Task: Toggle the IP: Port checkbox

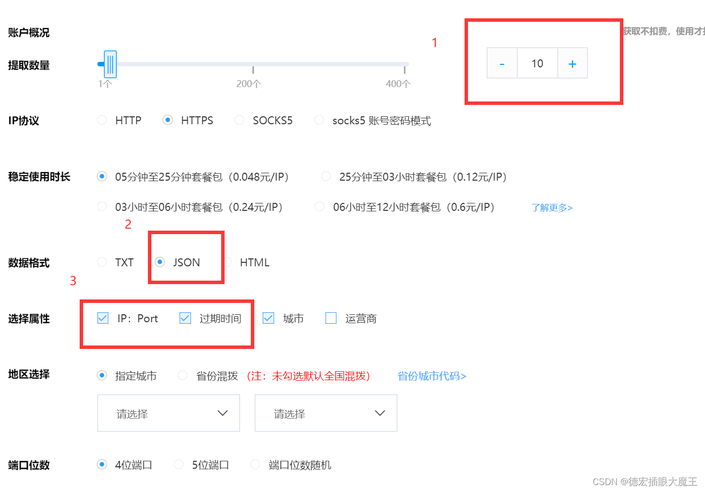Action: (103, 318)
